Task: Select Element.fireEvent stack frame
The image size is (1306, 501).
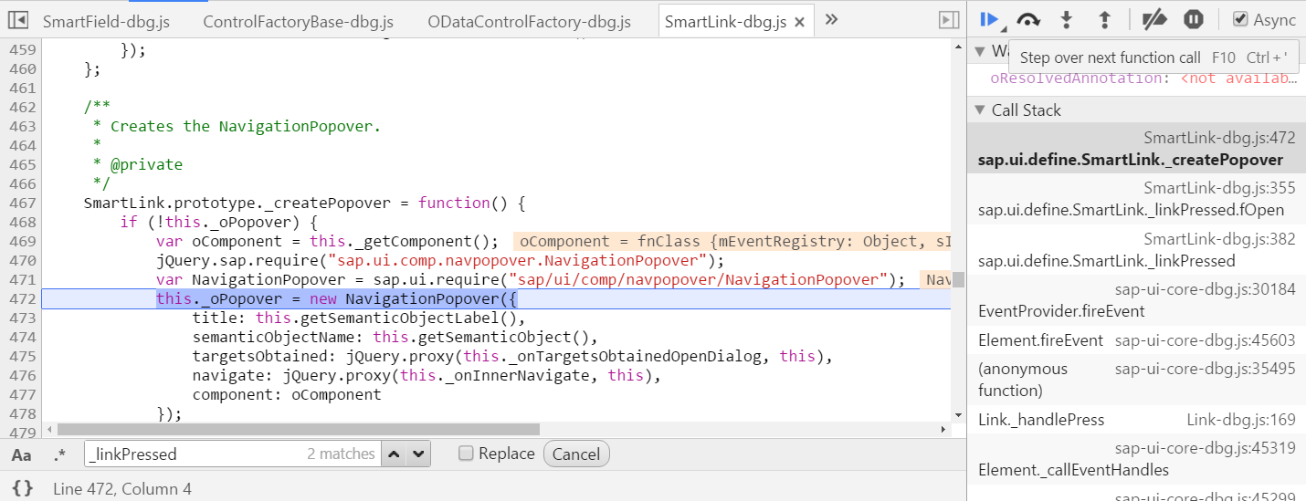Action: click(1136, 340)
